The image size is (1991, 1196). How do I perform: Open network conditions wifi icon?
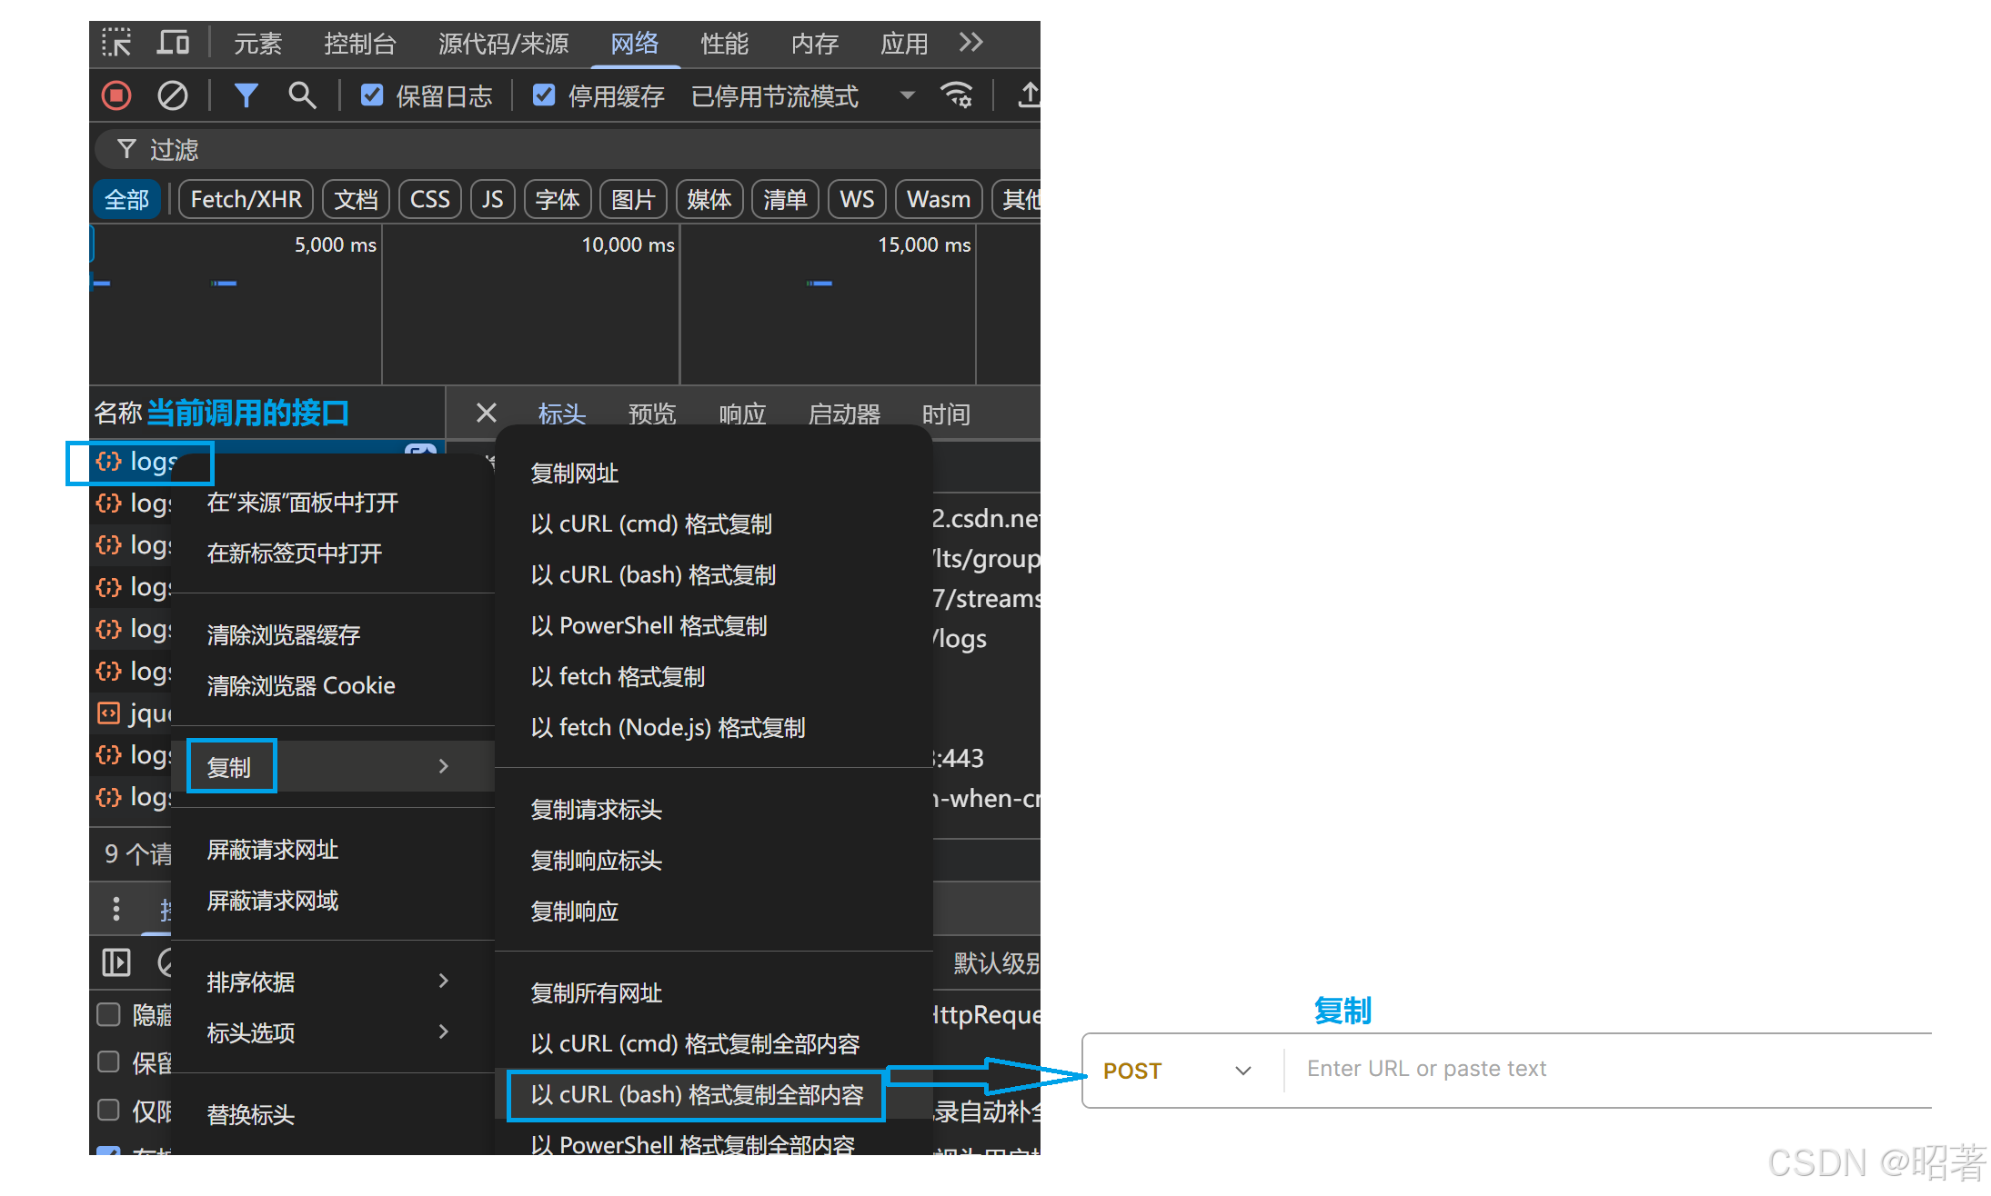[x=956, y=95]
